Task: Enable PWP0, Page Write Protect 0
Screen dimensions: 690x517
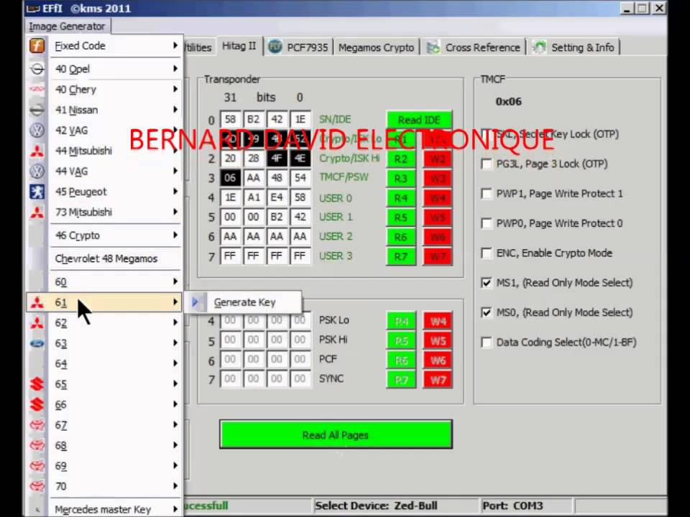Action: [x=487, y=223]
